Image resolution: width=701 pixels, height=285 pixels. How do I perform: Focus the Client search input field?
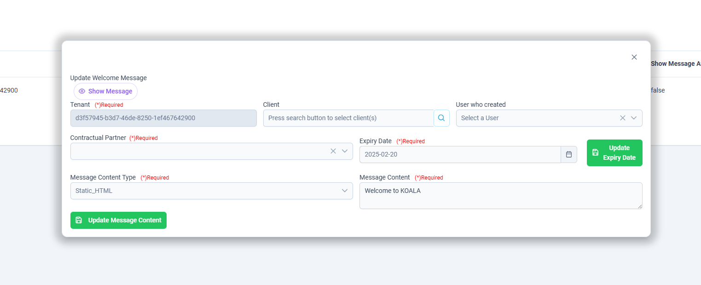[x=348, y=118]
